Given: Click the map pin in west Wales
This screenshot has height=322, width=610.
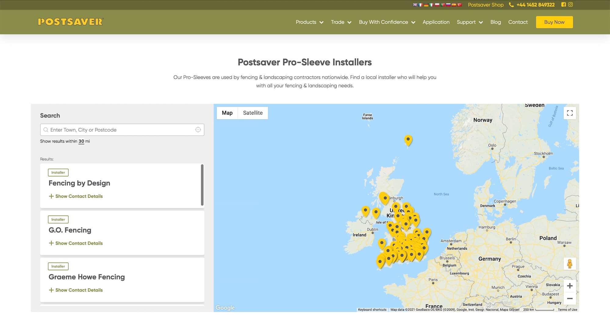Looking at the screenshot, I should click(382, 244).
